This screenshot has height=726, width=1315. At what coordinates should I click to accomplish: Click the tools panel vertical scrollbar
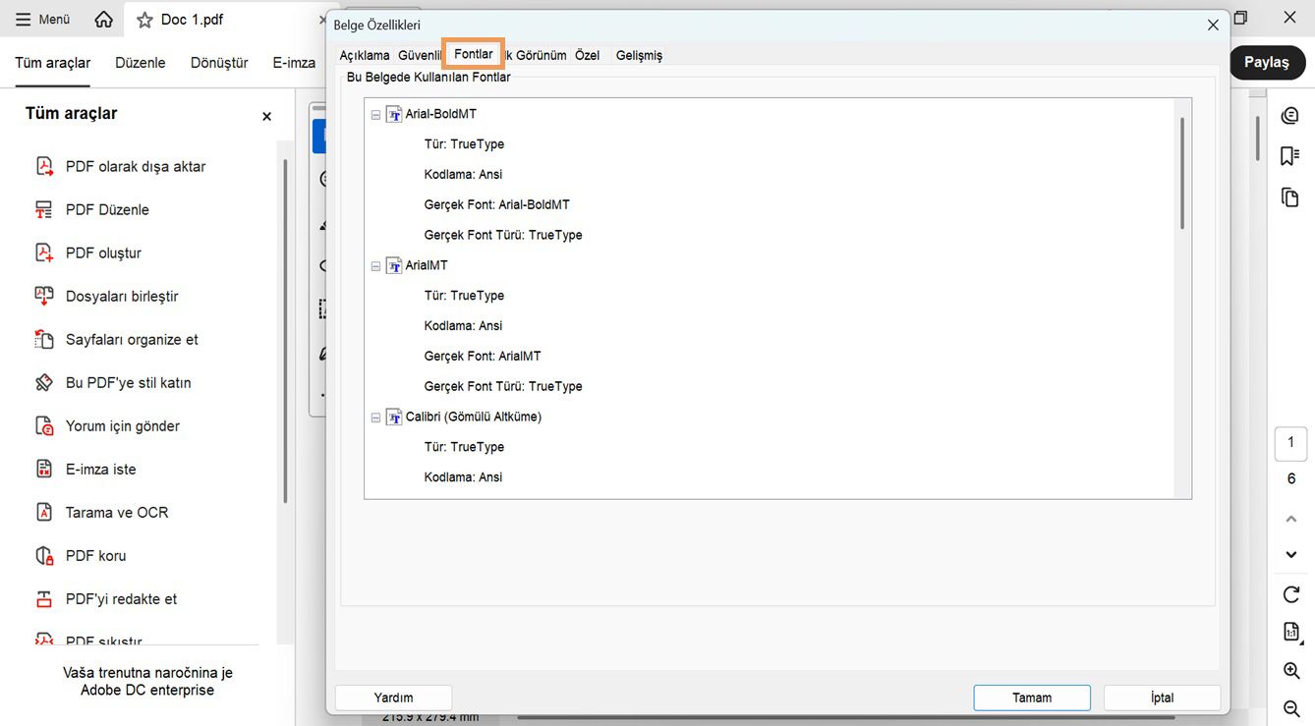[x=285, y=331]
